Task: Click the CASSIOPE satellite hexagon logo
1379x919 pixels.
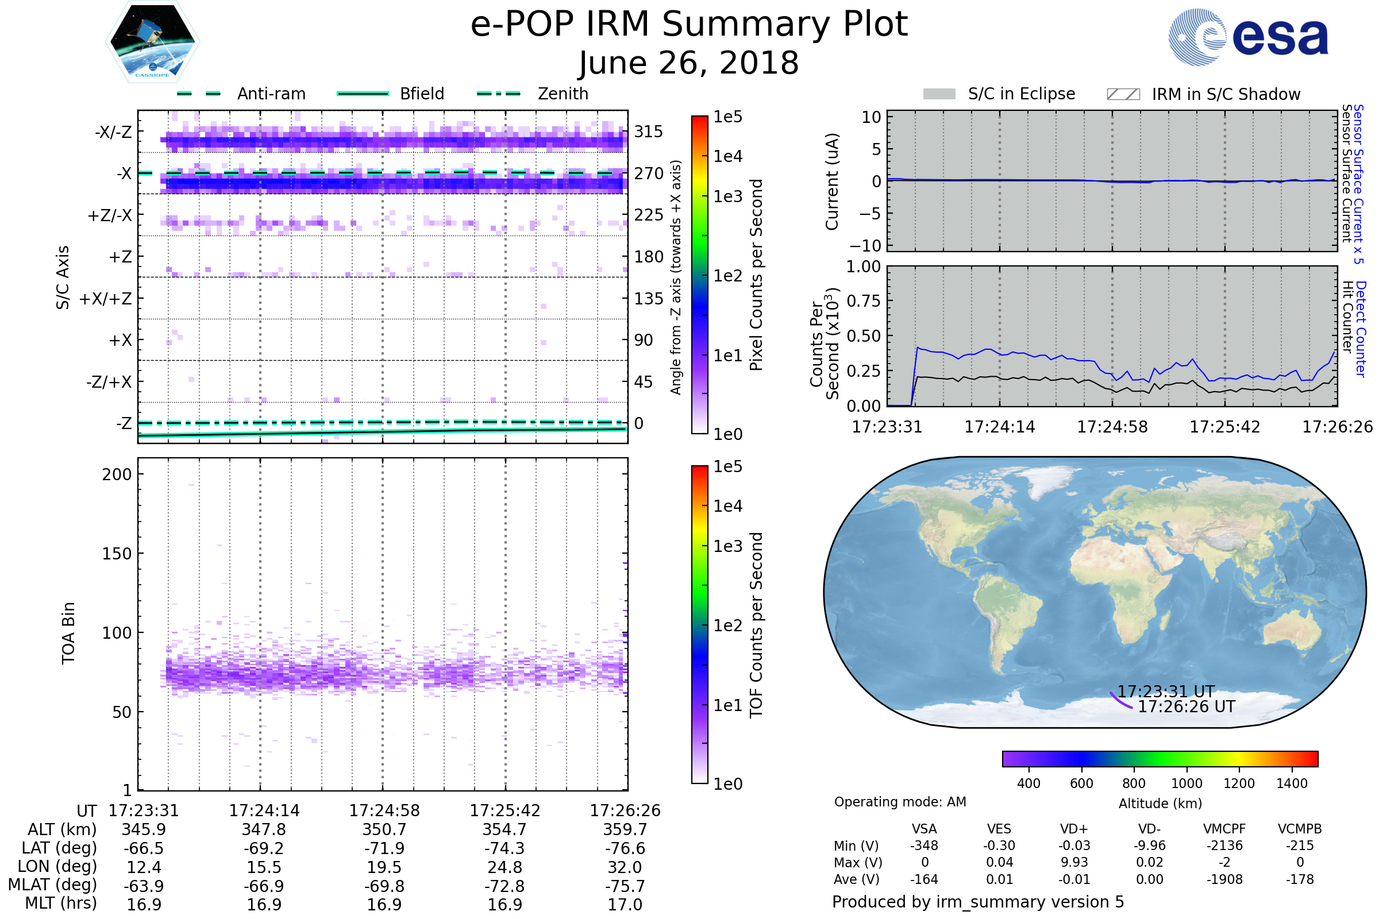Action: pyautogui.click(x=152, y=42)
